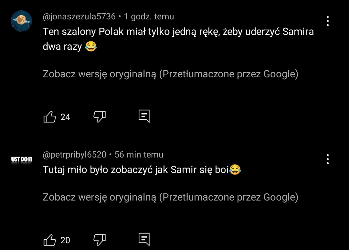Dislike the comment by @petrpribyl6520
Image resolution: width=349 pixels, height=250 pixels.
100,240
